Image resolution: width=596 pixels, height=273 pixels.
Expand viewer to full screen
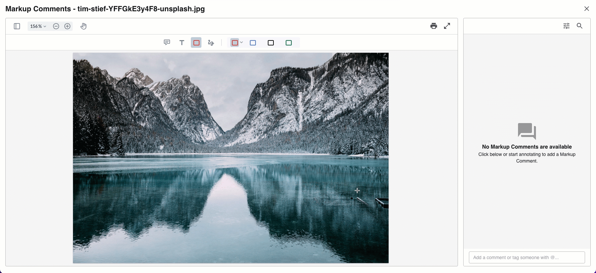[447, 26]
